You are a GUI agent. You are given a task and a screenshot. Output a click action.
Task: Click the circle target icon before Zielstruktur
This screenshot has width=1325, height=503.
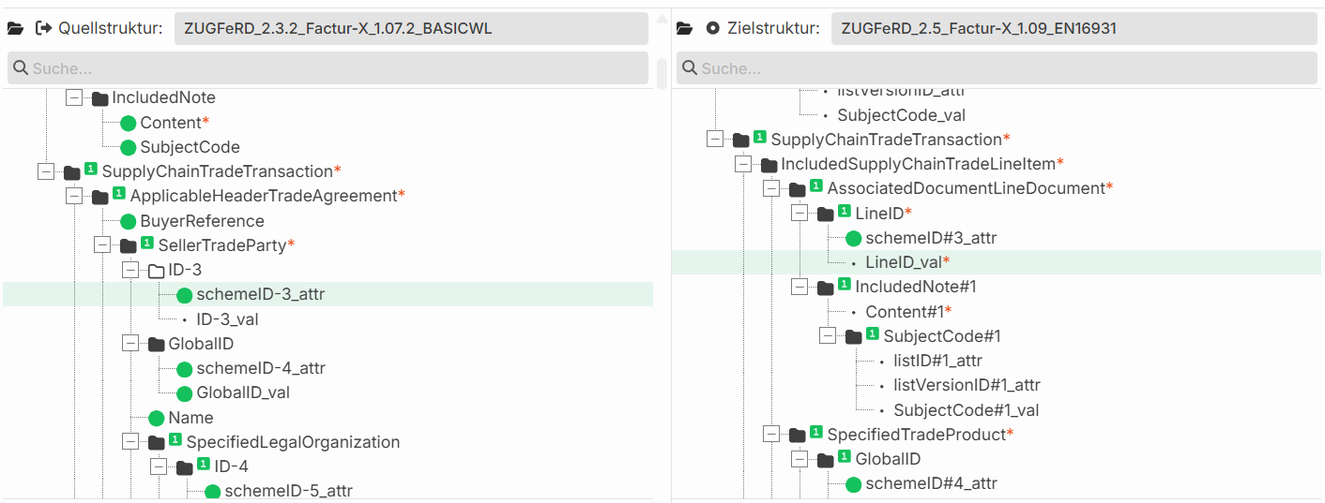click(713, 28)
